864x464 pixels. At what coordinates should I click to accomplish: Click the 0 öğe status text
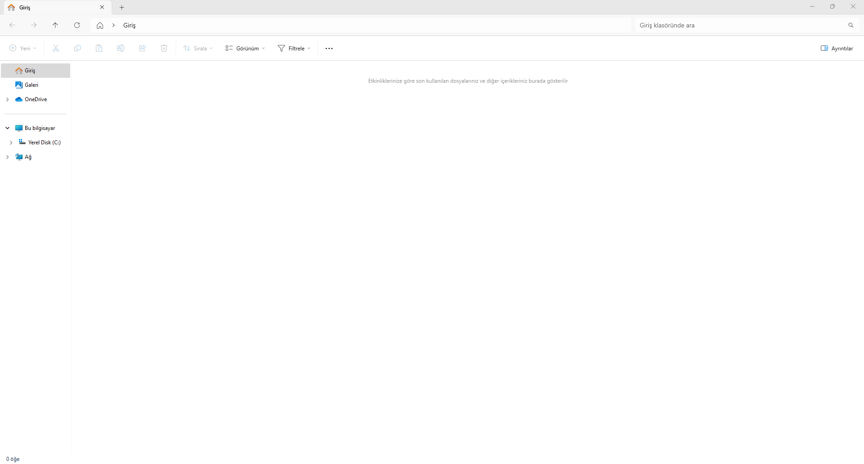(13, 459)
